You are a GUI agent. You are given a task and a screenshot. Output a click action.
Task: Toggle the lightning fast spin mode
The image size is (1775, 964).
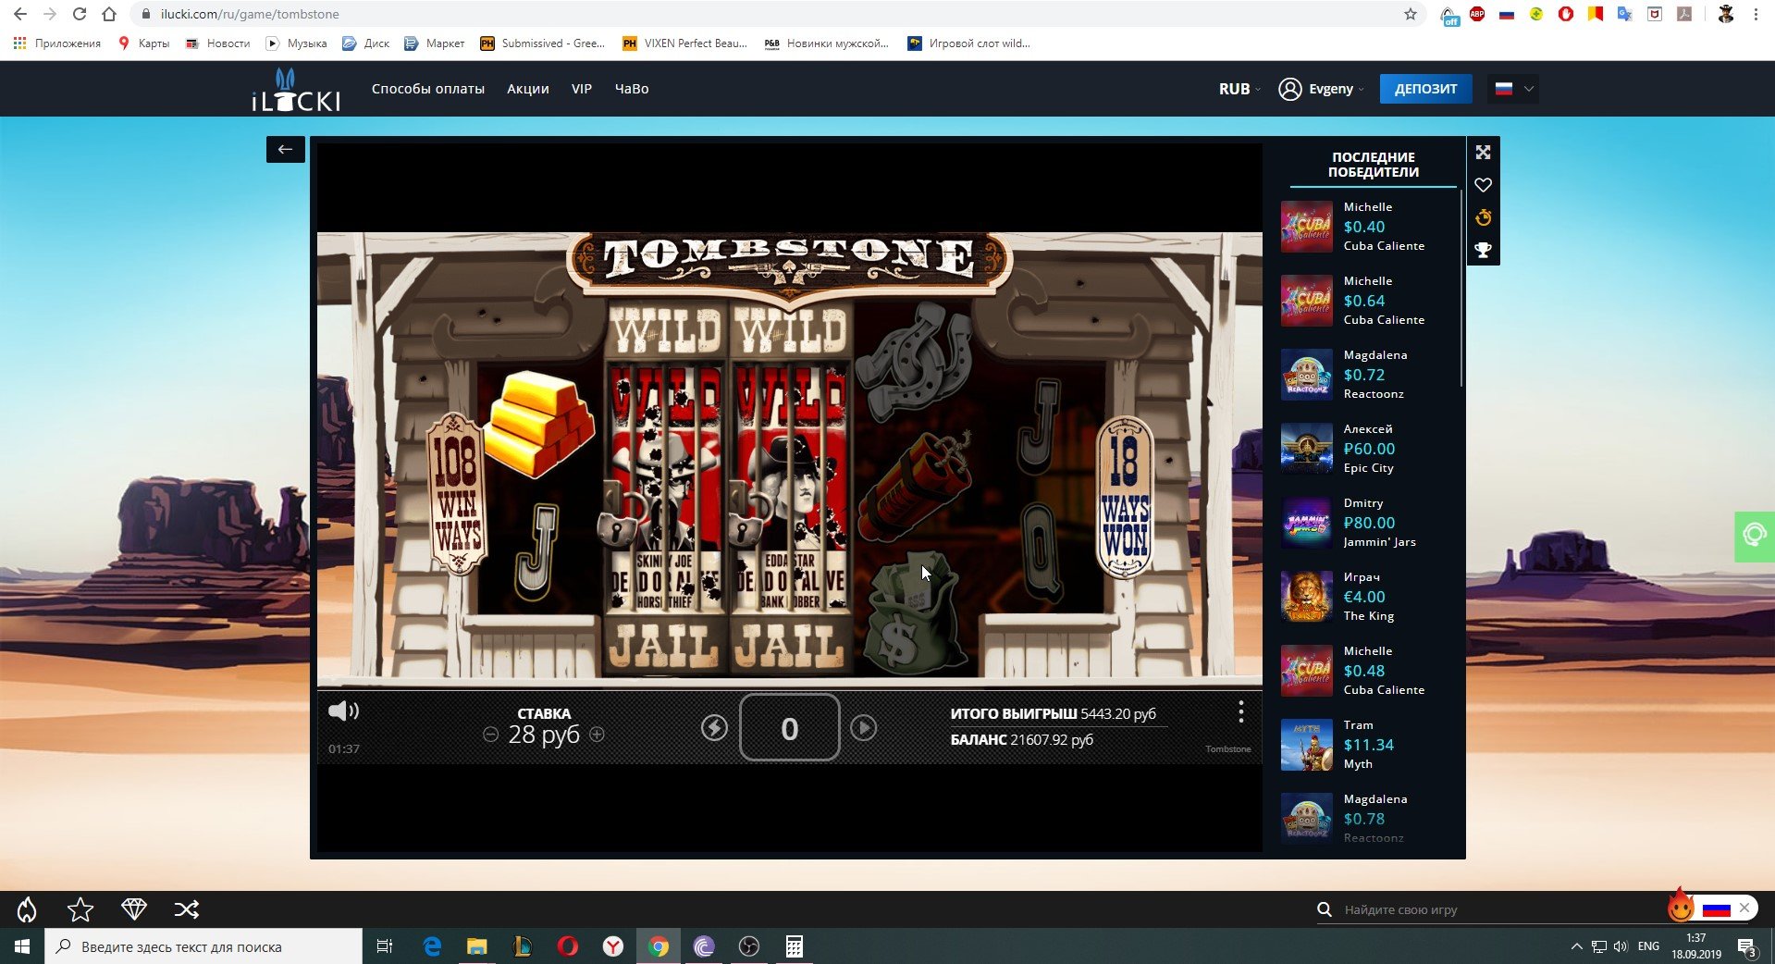[x=714, y=728]
